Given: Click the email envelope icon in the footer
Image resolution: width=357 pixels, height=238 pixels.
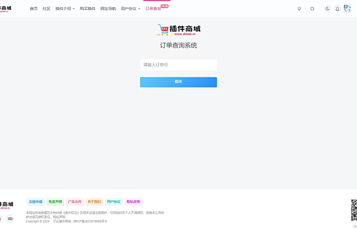Looking at the screenshot, I should [10, 218].
